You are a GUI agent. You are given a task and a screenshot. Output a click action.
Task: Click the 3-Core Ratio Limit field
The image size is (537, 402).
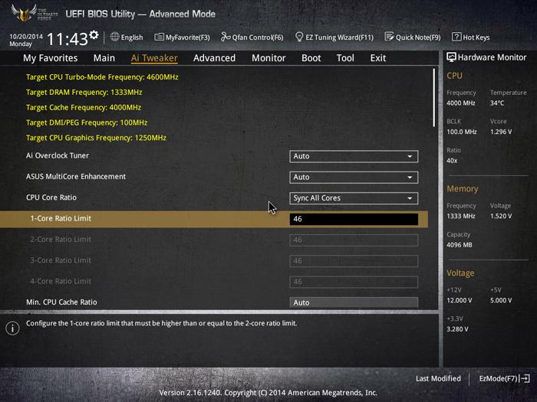[354, 261]
